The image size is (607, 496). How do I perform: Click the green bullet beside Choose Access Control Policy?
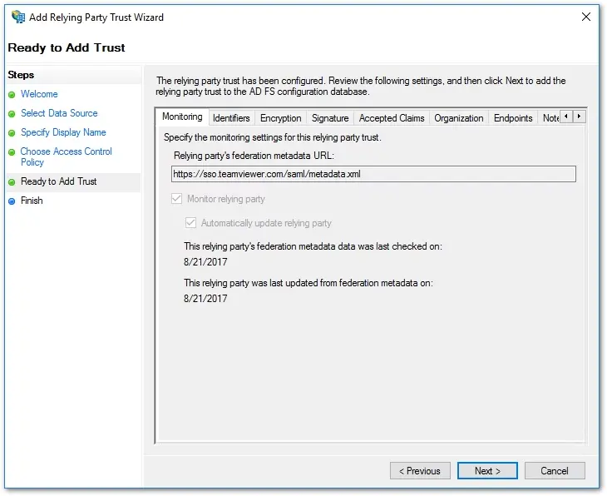[12, 152]
